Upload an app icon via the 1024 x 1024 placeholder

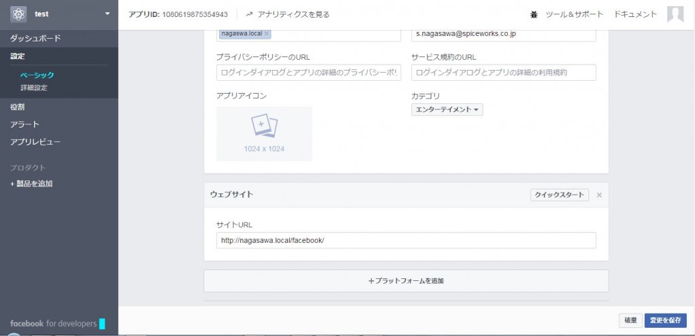[x=264, y=134]
